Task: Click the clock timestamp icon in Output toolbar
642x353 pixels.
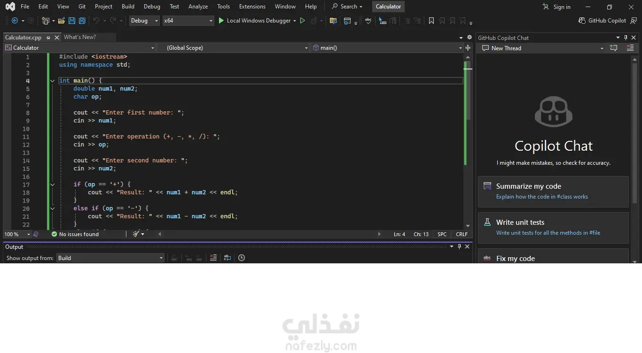Action: [242, 258]
